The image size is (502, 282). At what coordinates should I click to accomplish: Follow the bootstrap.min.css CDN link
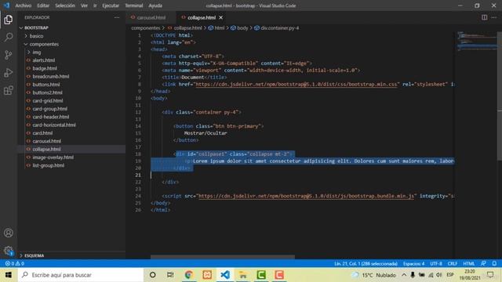click(x=296, y=85)
